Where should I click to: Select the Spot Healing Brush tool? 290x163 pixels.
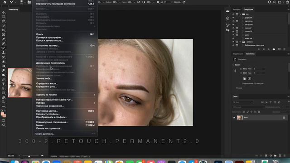coord(3,43)
